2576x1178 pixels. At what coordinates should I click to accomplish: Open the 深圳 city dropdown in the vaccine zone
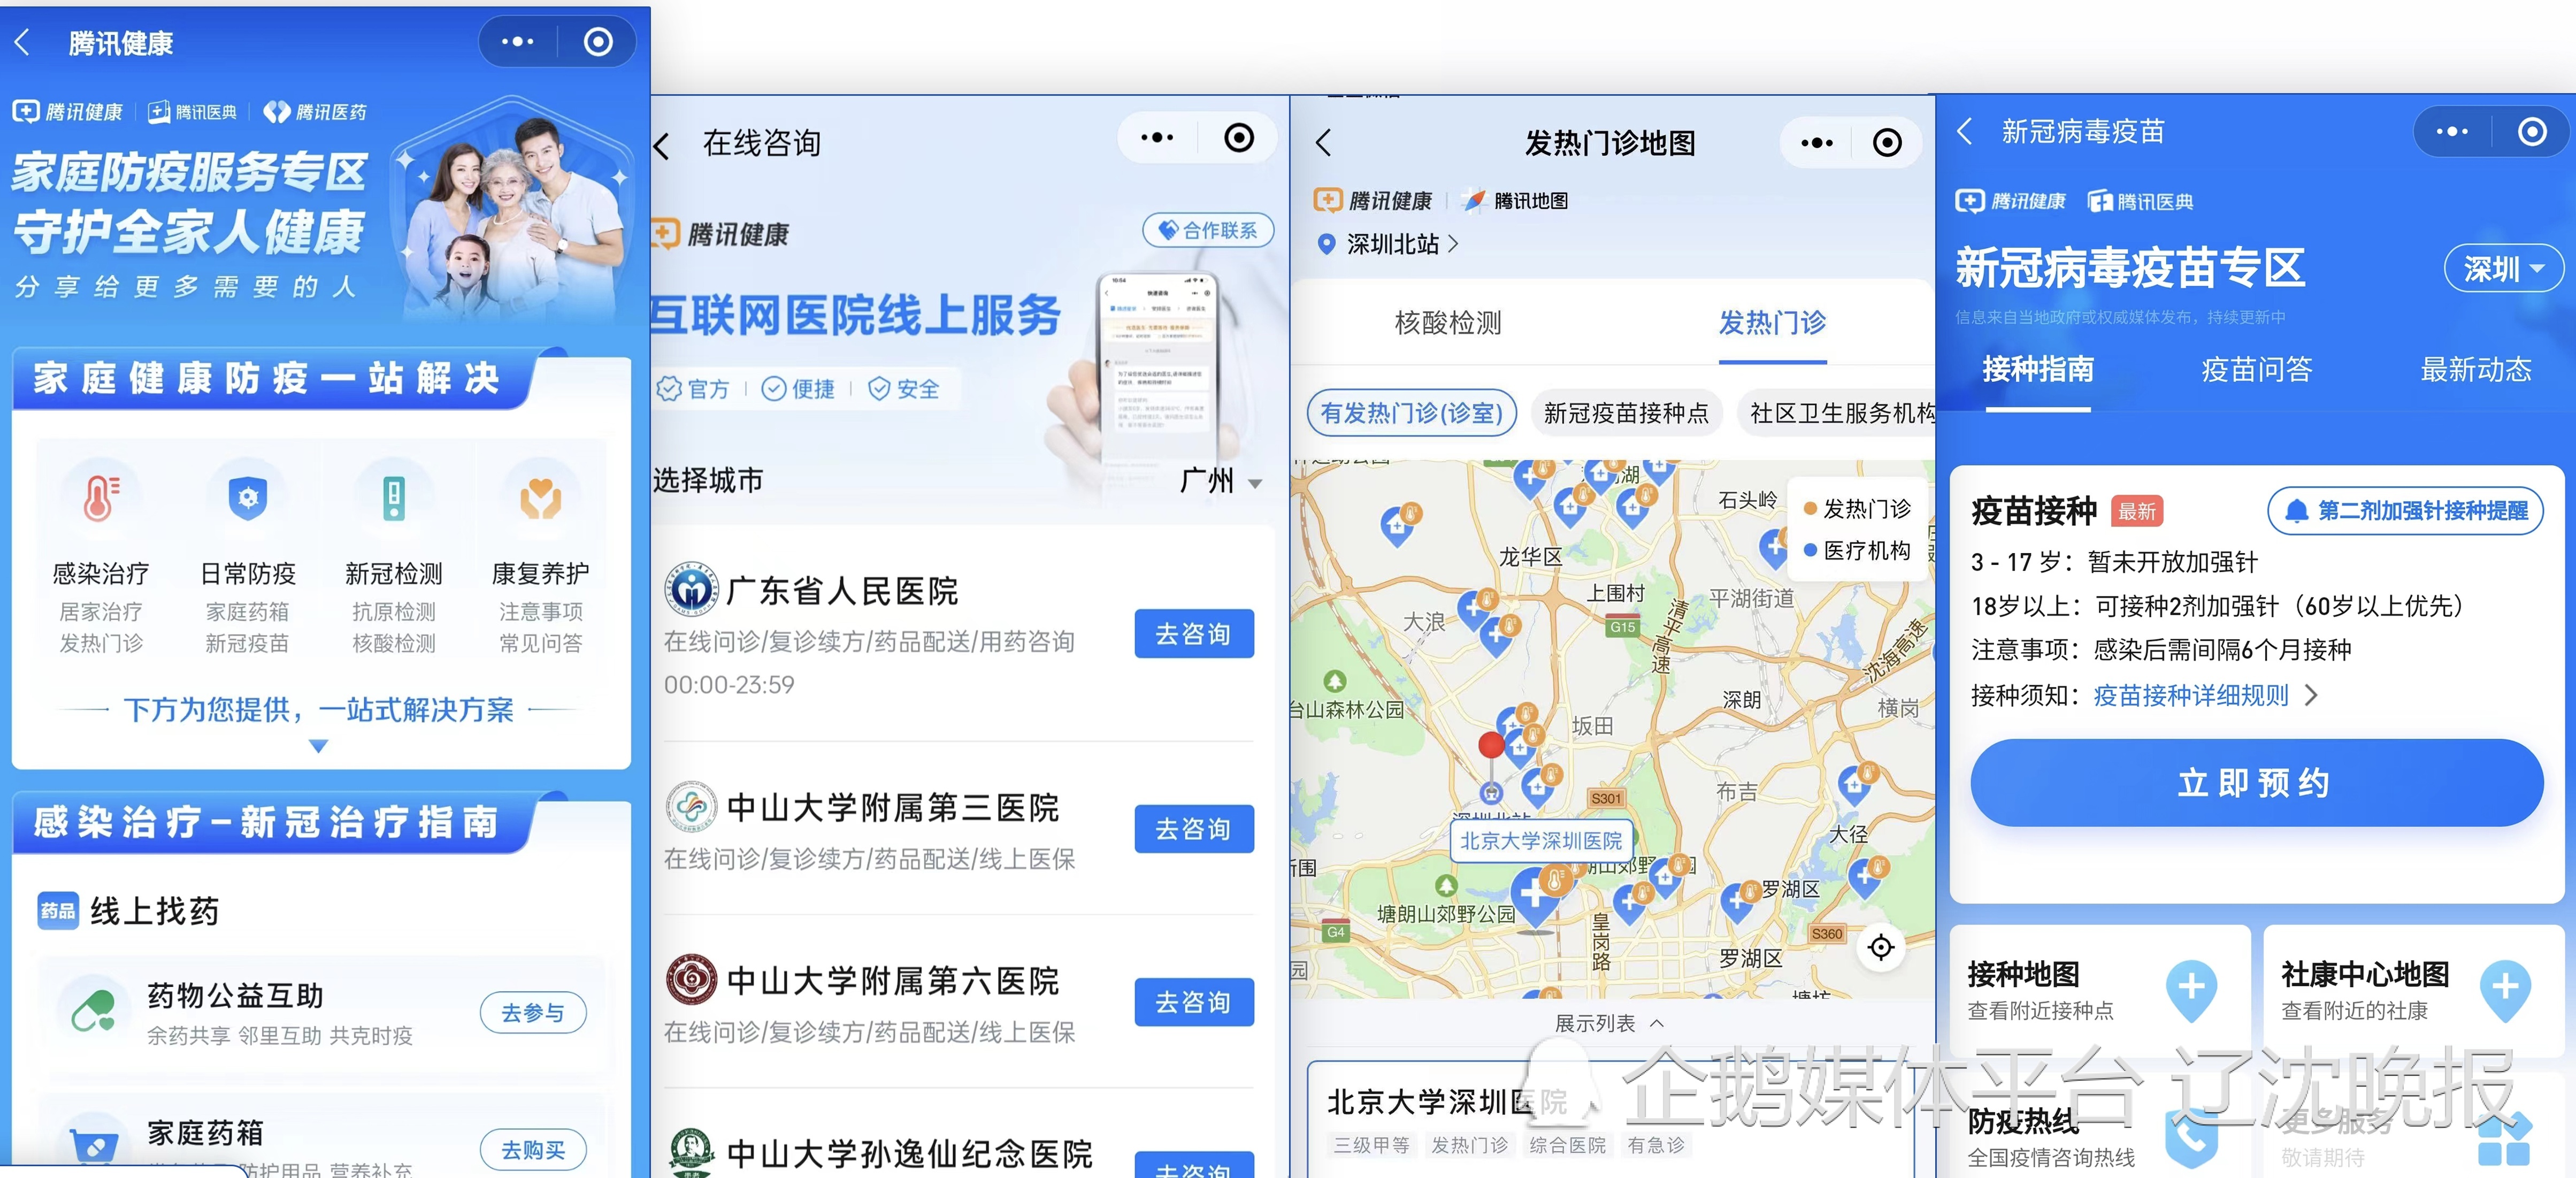pos(2503,268)
